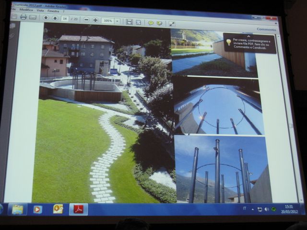Open the ? help menu
The width and height of the screenshot is (307, 230).
[64, 11]
